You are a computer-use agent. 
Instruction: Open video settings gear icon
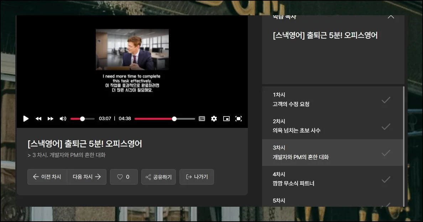pyautogui.click(x=214, y=119)
